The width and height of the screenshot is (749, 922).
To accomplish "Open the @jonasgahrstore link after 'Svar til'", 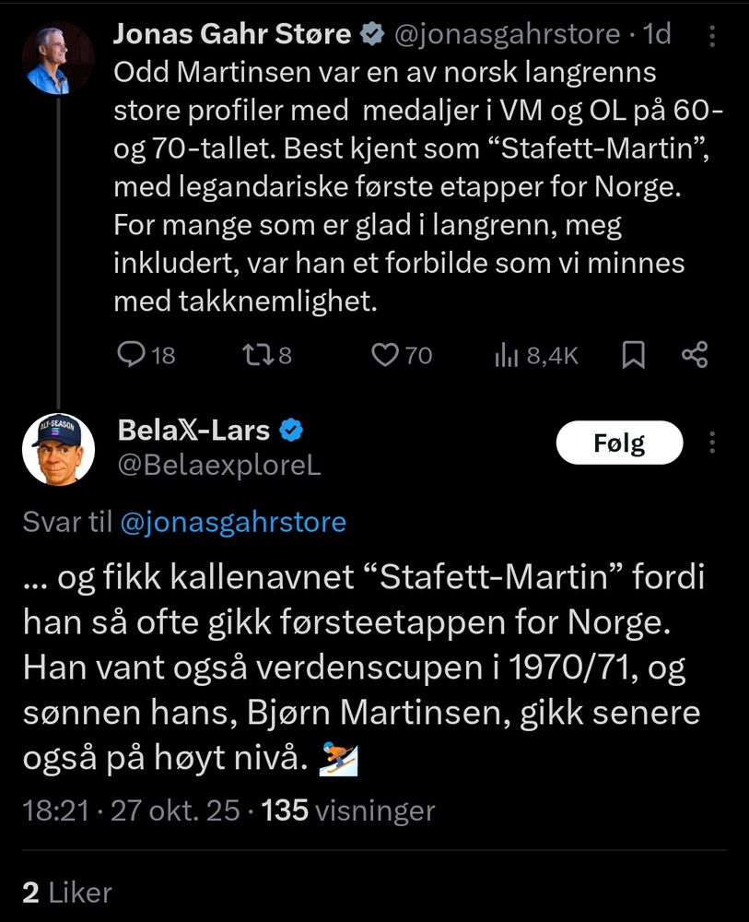I will [x=233, y=523].
